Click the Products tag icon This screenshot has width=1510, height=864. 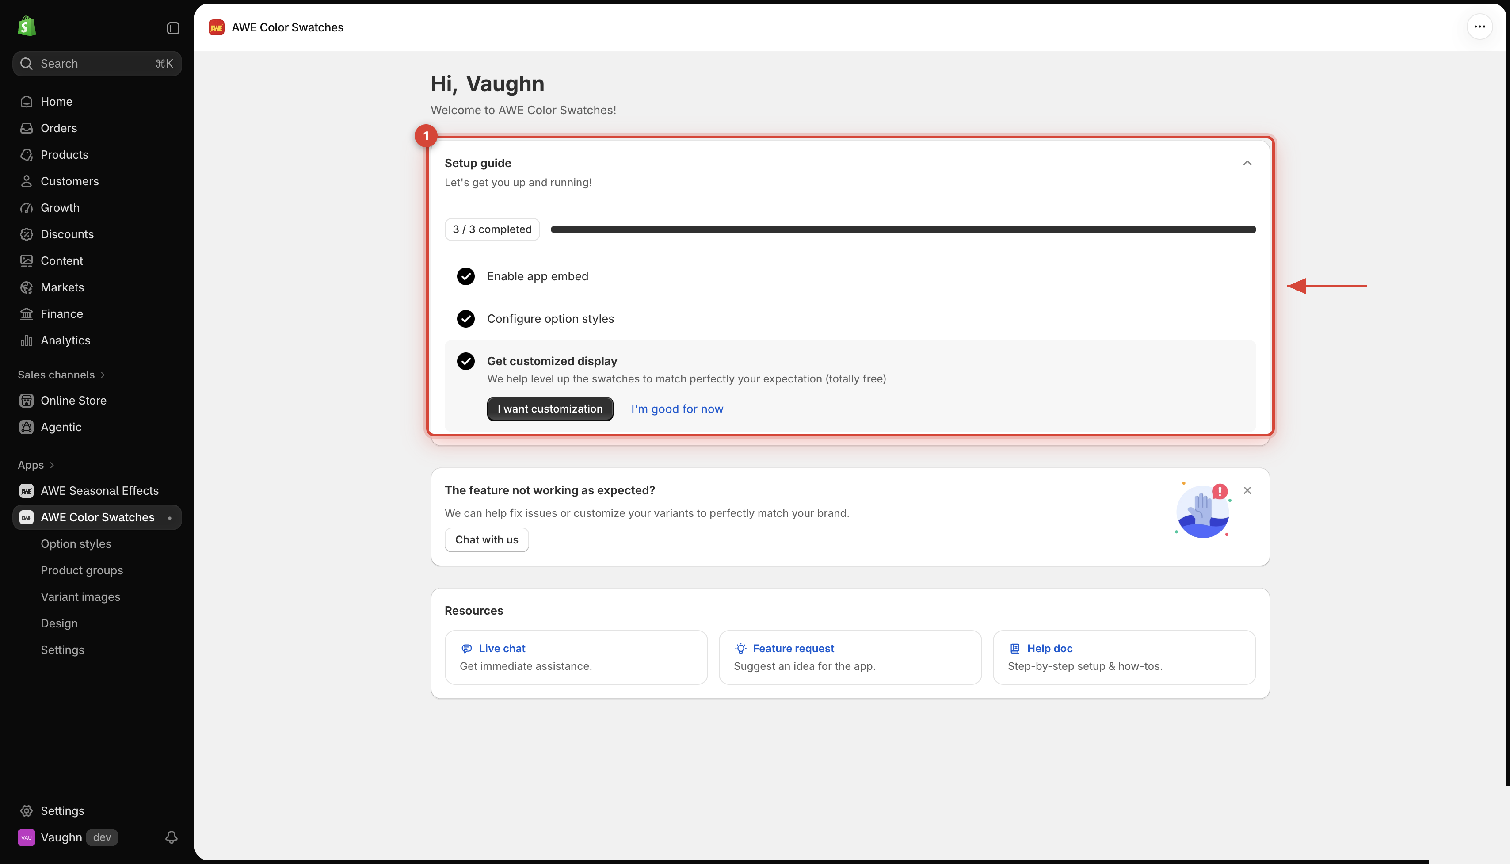click(26, 155)
